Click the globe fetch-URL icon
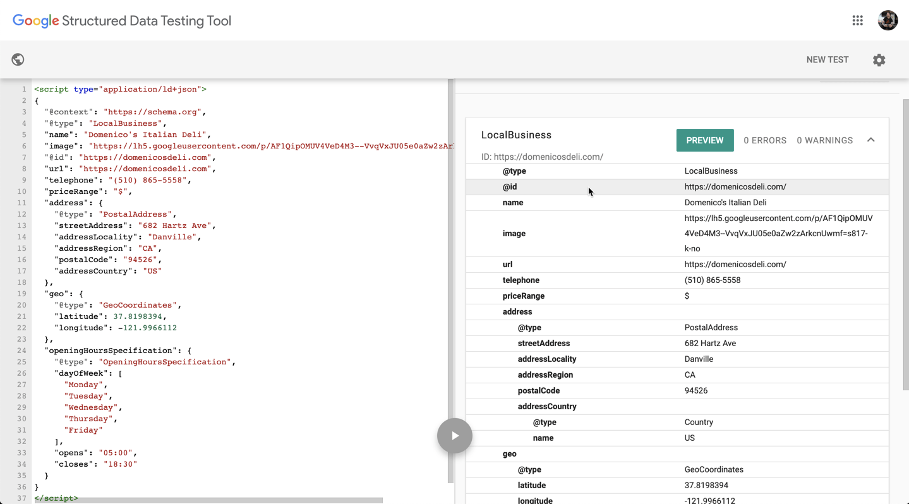This screenshot has width=909, height=504. 18,59
